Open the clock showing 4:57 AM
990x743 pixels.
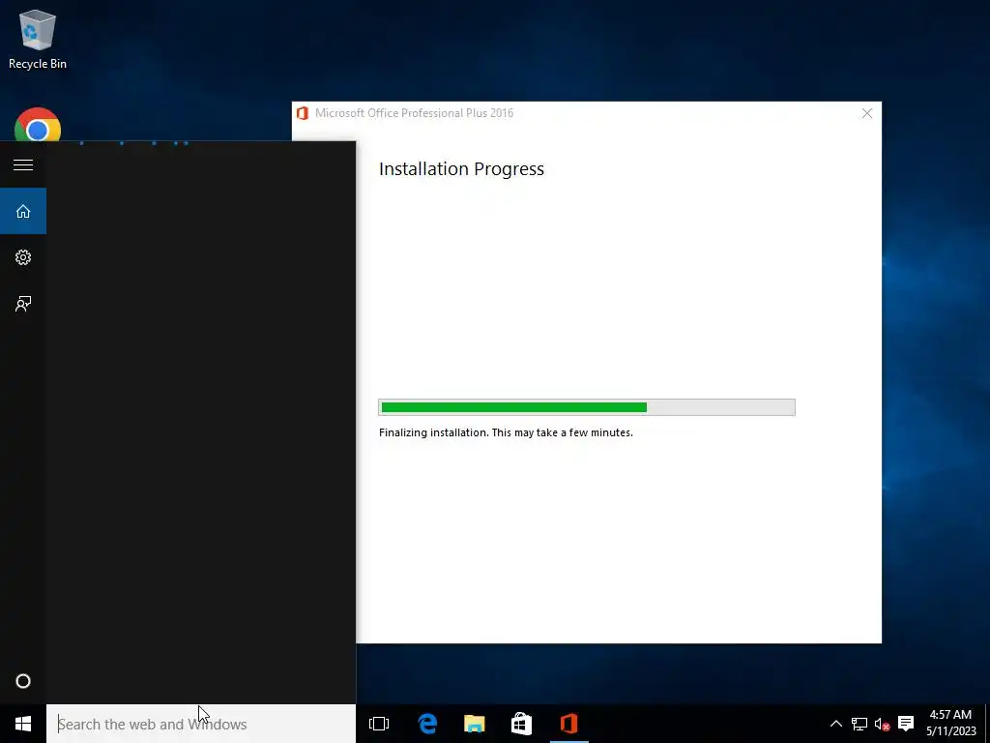pos(951,724)
